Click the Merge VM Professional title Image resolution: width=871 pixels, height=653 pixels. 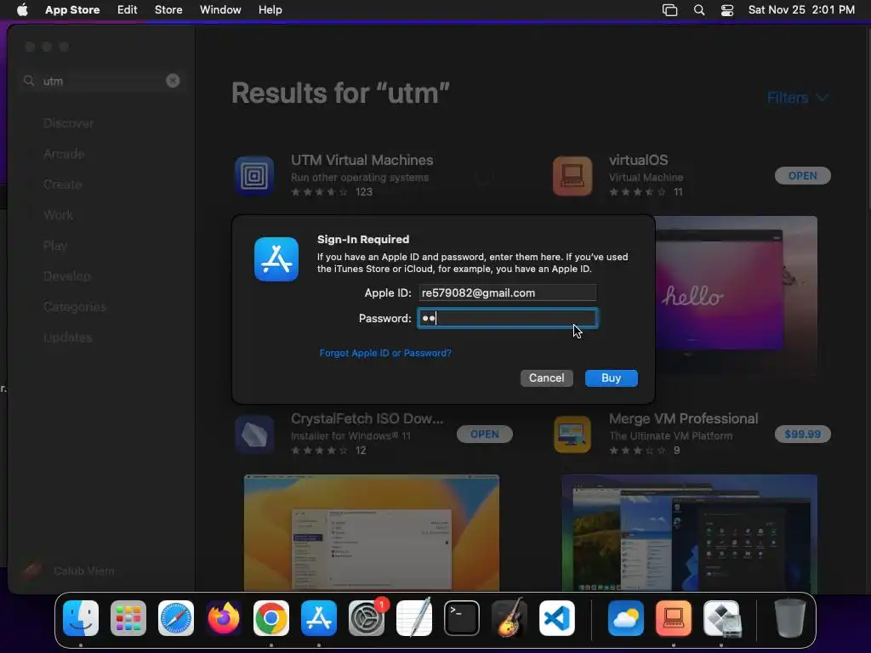click(683, 418)
